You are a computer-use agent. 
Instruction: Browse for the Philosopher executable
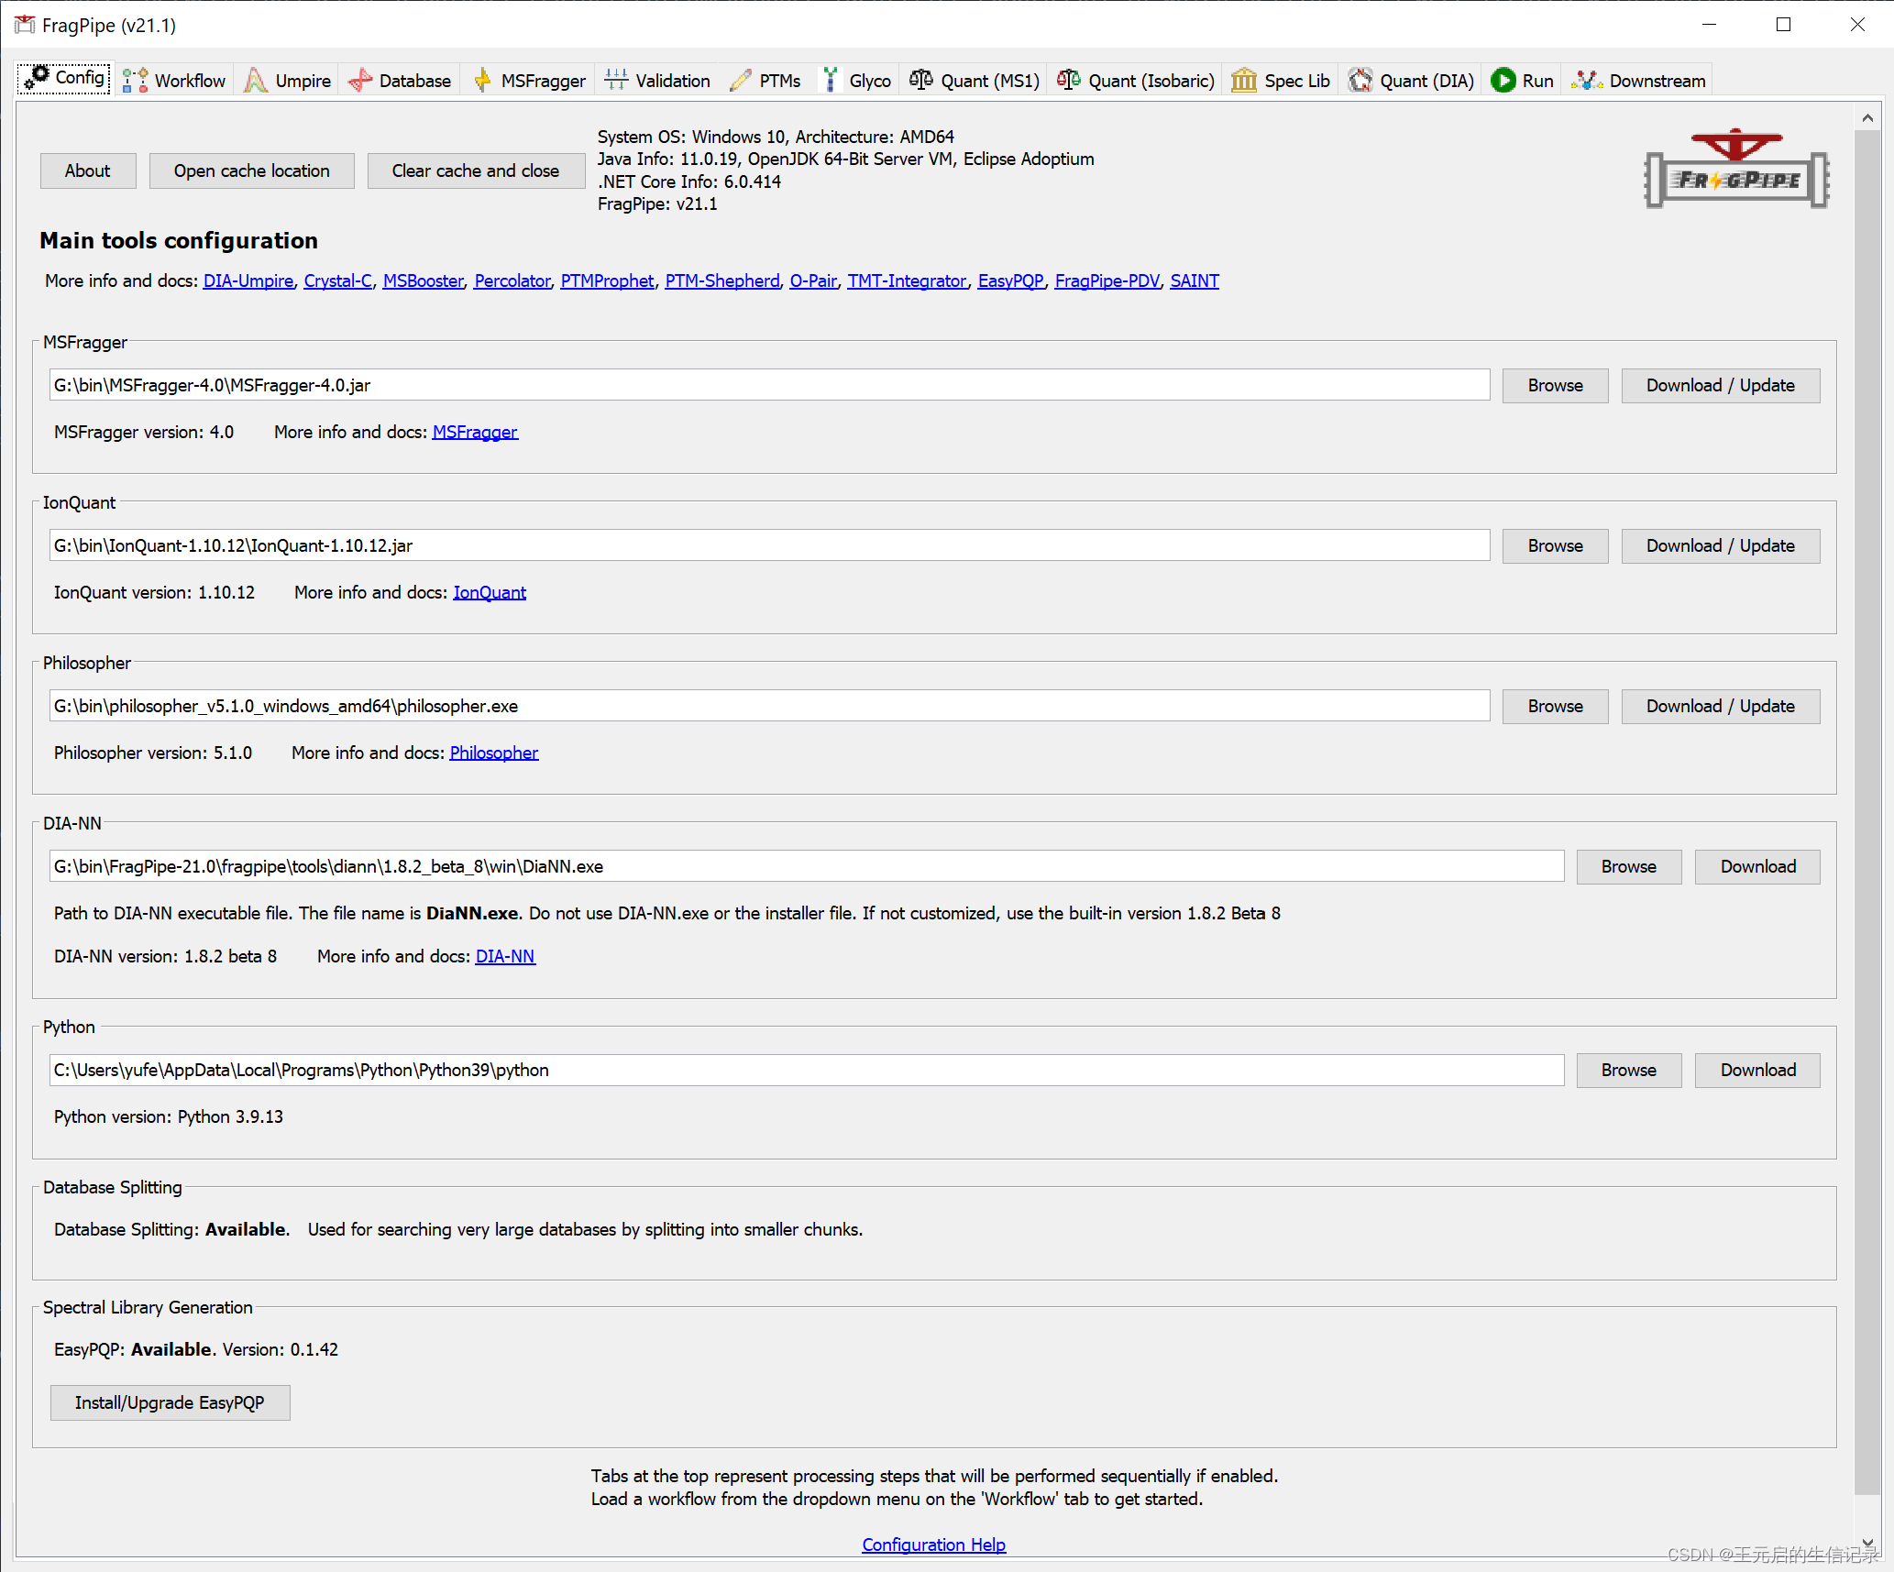(x=1555, y=707)
